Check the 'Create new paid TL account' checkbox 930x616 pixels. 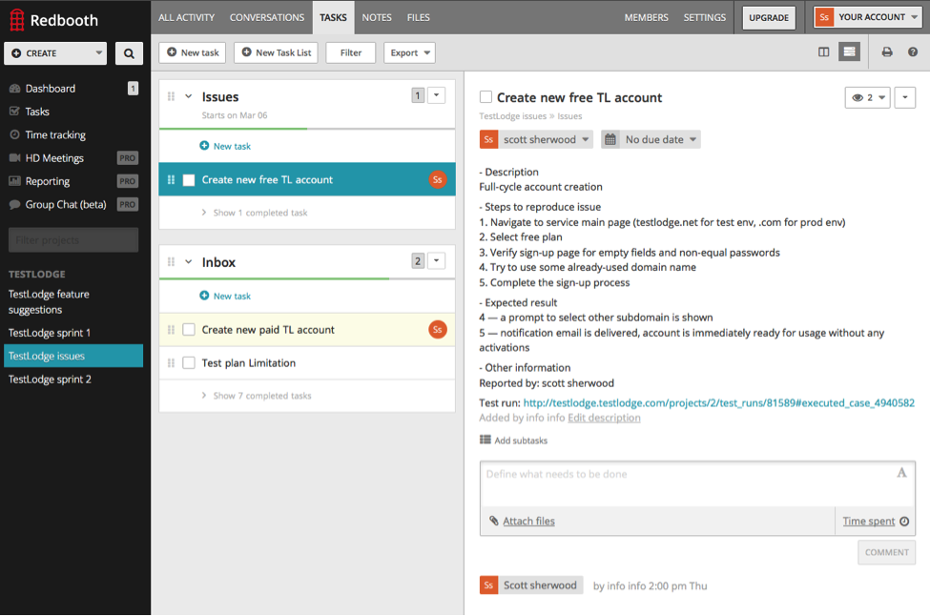tap(189, 330)
